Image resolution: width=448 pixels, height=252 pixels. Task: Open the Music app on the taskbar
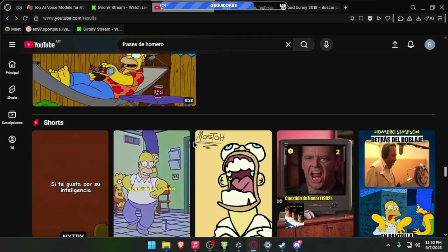pyautogui.click(x=195, y=245)
